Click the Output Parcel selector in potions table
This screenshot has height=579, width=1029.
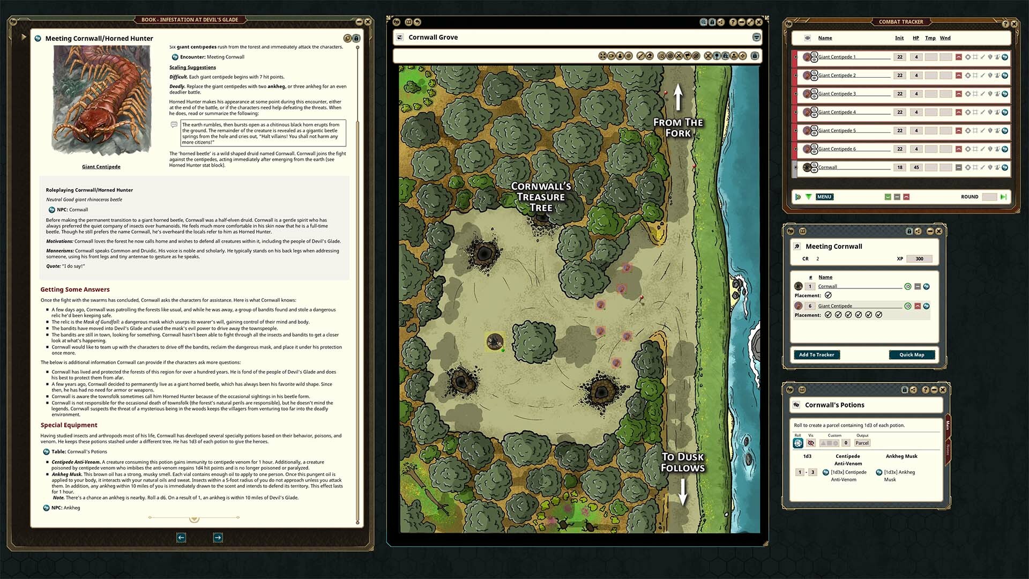pyautogui.click(x=862, y=443)
